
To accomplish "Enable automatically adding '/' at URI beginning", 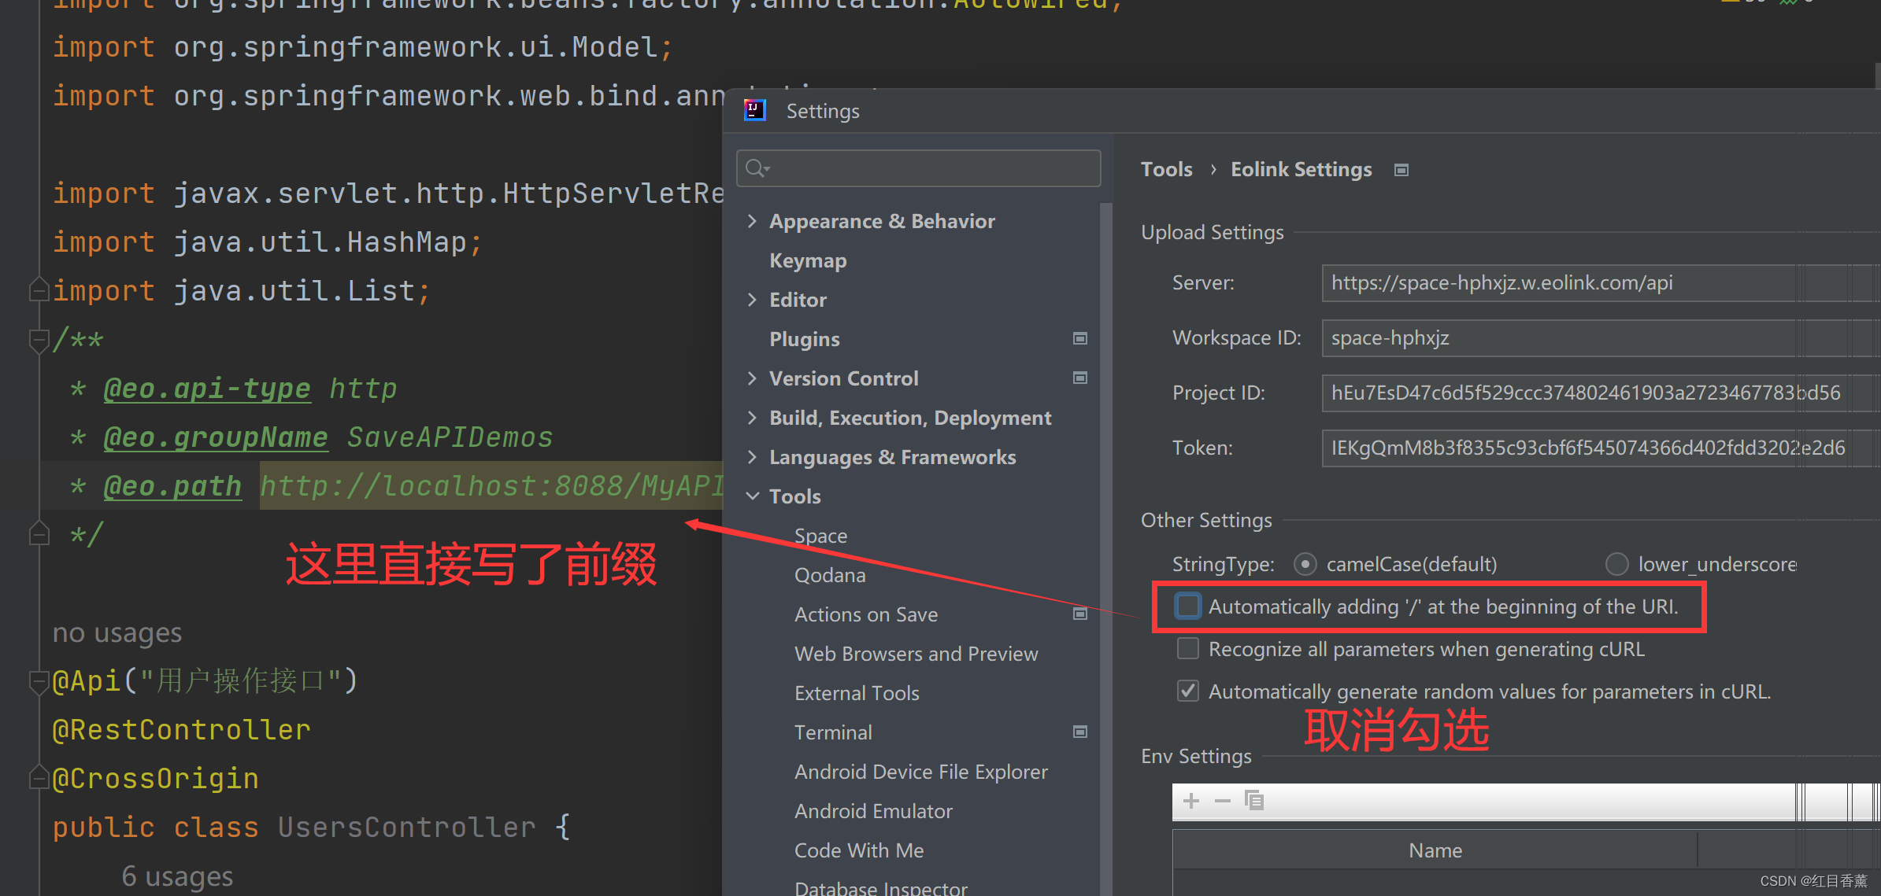I will pos(1187,607).
